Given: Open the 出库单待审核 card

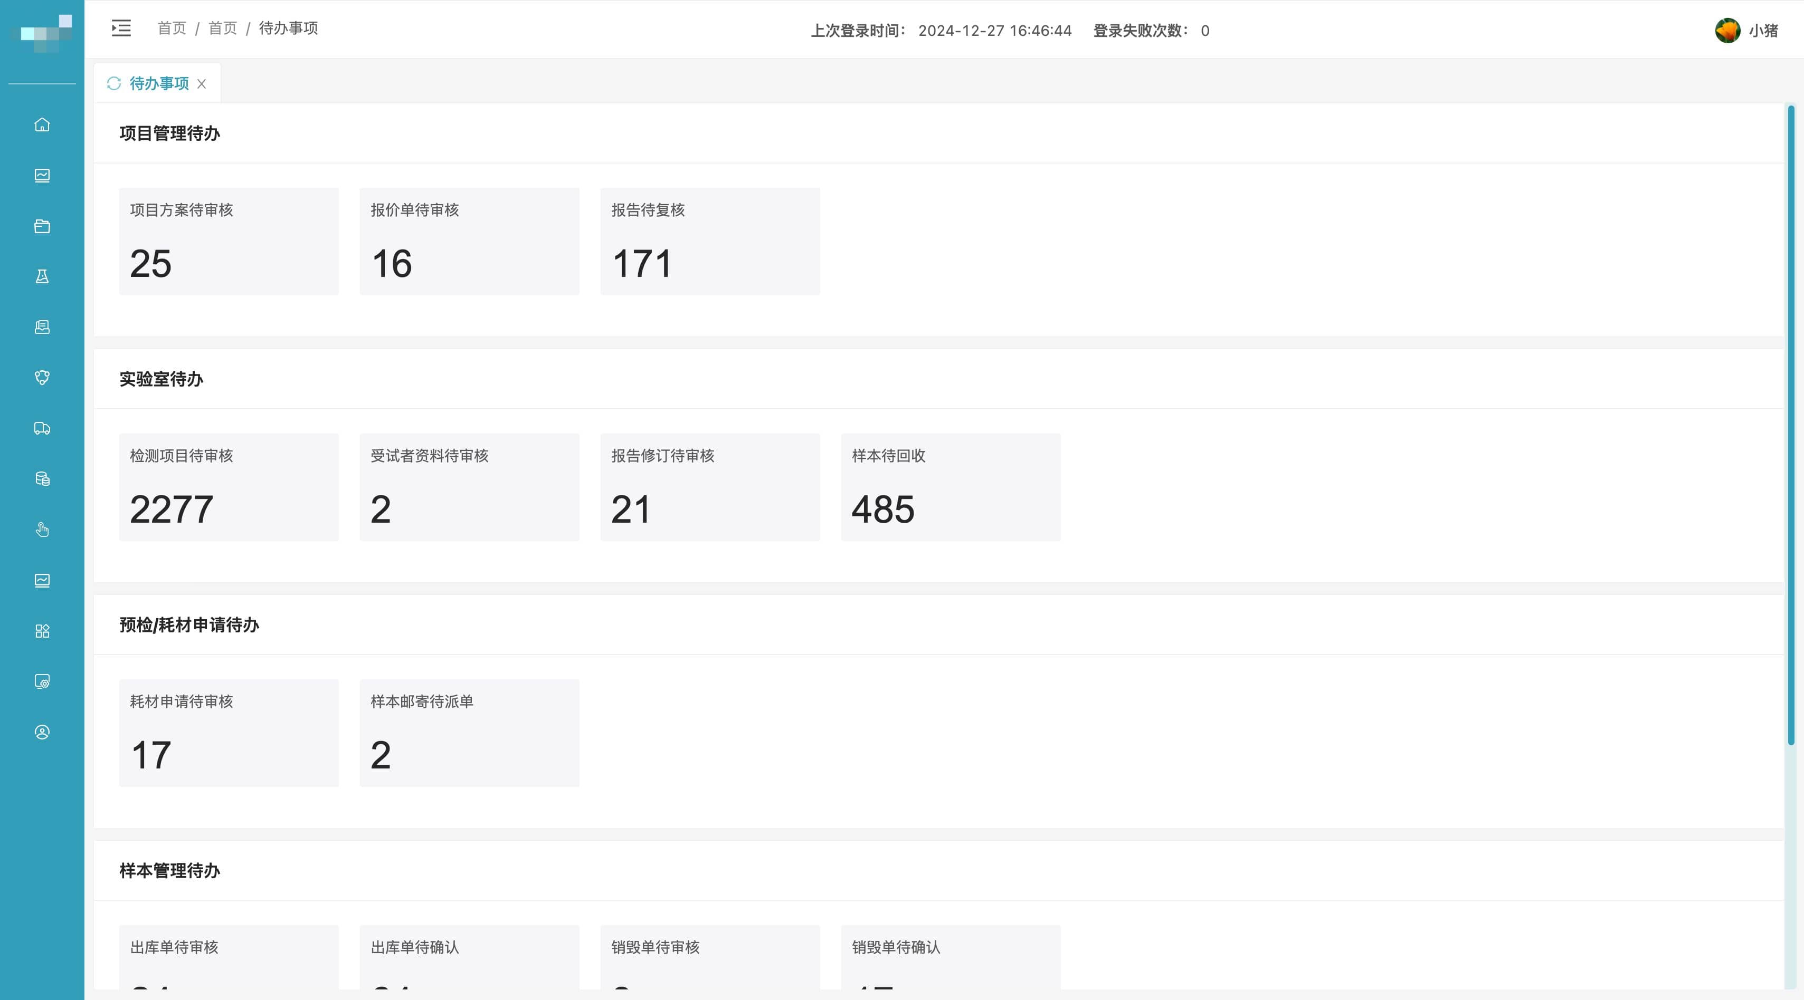Looking at the screenshot, I should pyautogui.click(x=229, y=957).
